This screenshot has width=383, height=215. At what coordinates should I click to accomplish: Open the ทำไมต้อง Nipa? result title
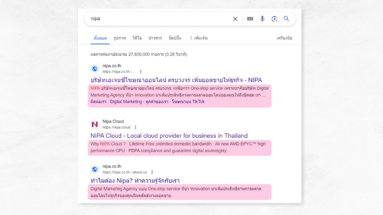[135, 181]
